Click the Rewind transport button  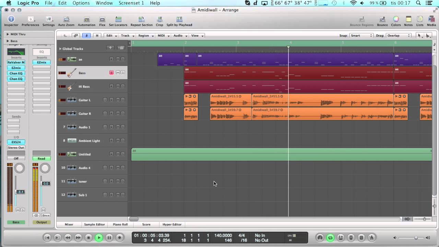68,237
